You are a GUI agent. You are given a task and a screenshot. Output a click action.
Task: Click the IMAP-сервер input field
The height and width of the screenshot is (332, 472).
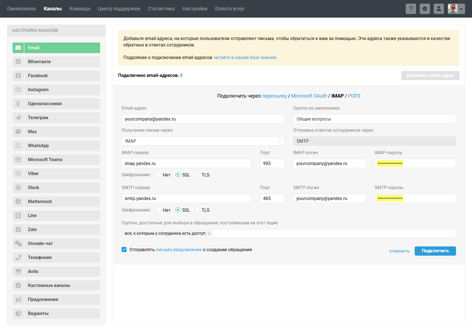(x=186, y=163)
